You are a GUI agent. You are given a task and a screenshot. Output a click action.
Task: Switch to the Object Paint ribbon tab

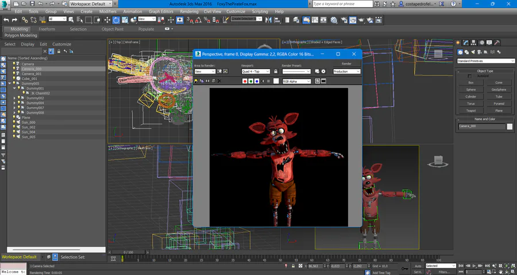[113, 29]
